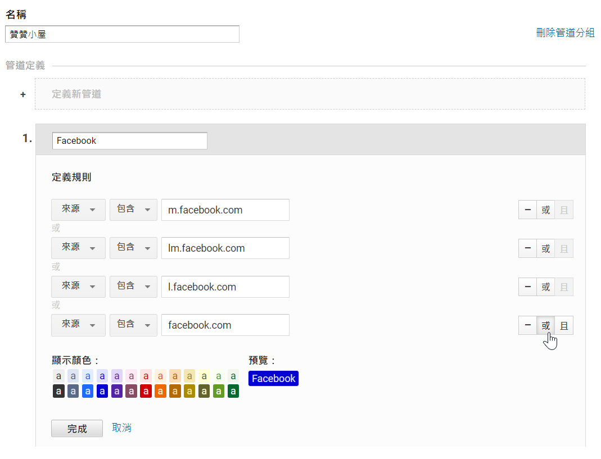Pick the solid brown swatch
Viewport: 601px width, 459px height.
[x=175, y=391]
